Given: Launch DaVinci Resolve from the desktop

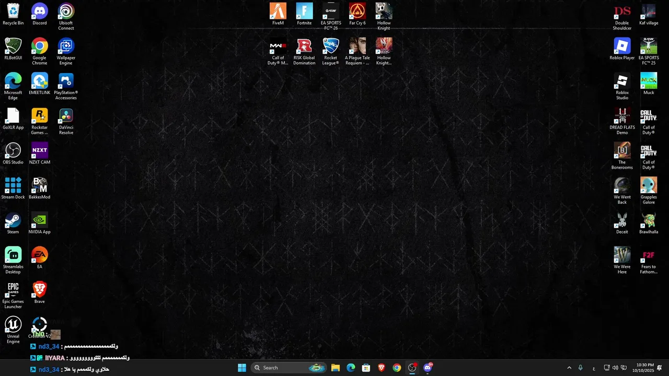Looking at the screenshot, I should pyautogui.click(x=66, y=121).
